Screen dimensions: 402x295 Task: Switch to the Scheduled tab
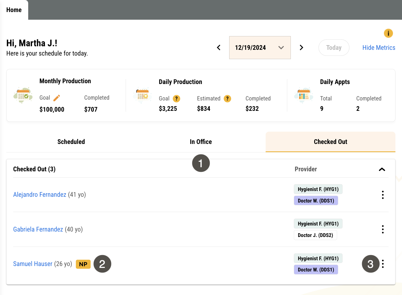(71, 142)
